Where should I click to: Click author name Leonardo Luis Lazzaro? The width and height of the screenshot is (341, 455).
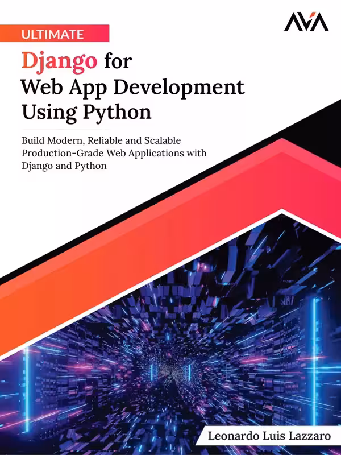[269, 436]
